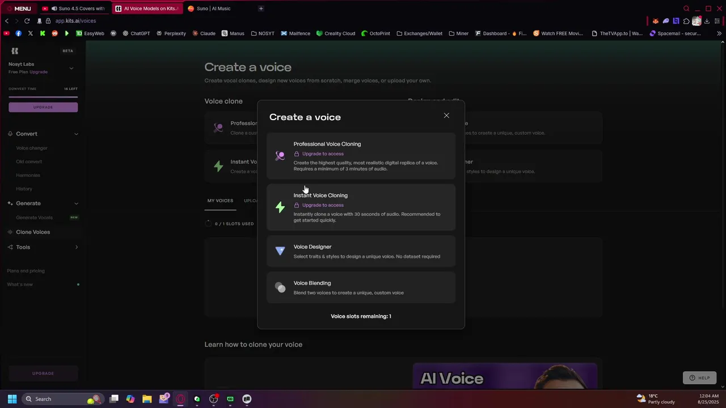Viewport: 726px width, 408px height.
Task: Choose the Voice Blending option
Action: point(361,287)
